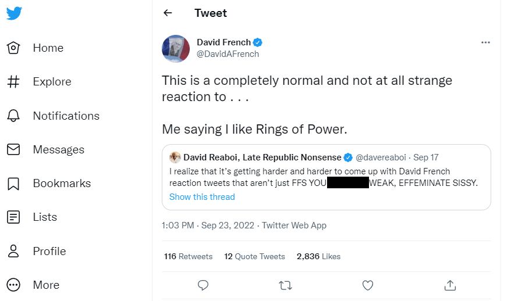This screenshot has width=511, height=301.
Task: Open the 12 Quote Tweets link
Action: [254, 256]
